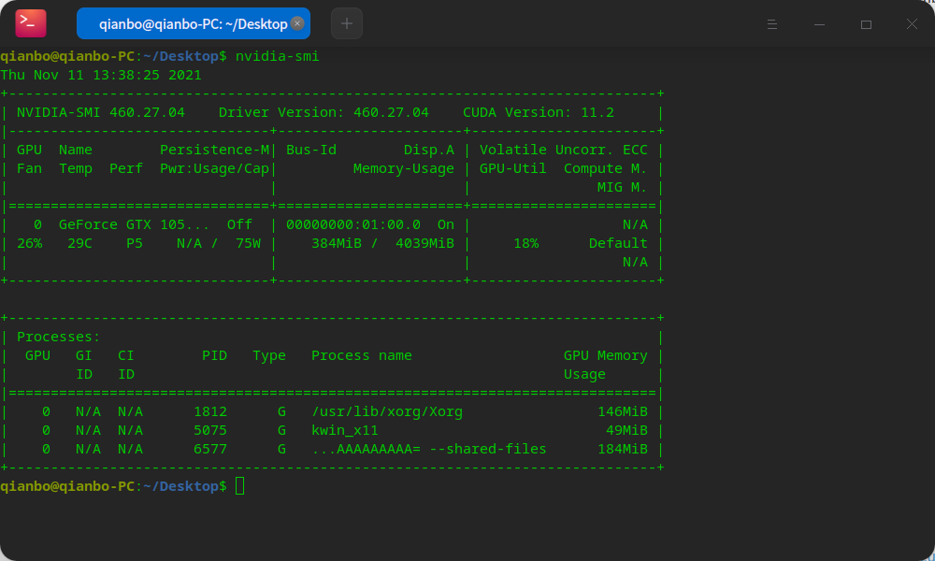Click NVIDIA-SMI 460.27.04 text

[x=101, y=112]
